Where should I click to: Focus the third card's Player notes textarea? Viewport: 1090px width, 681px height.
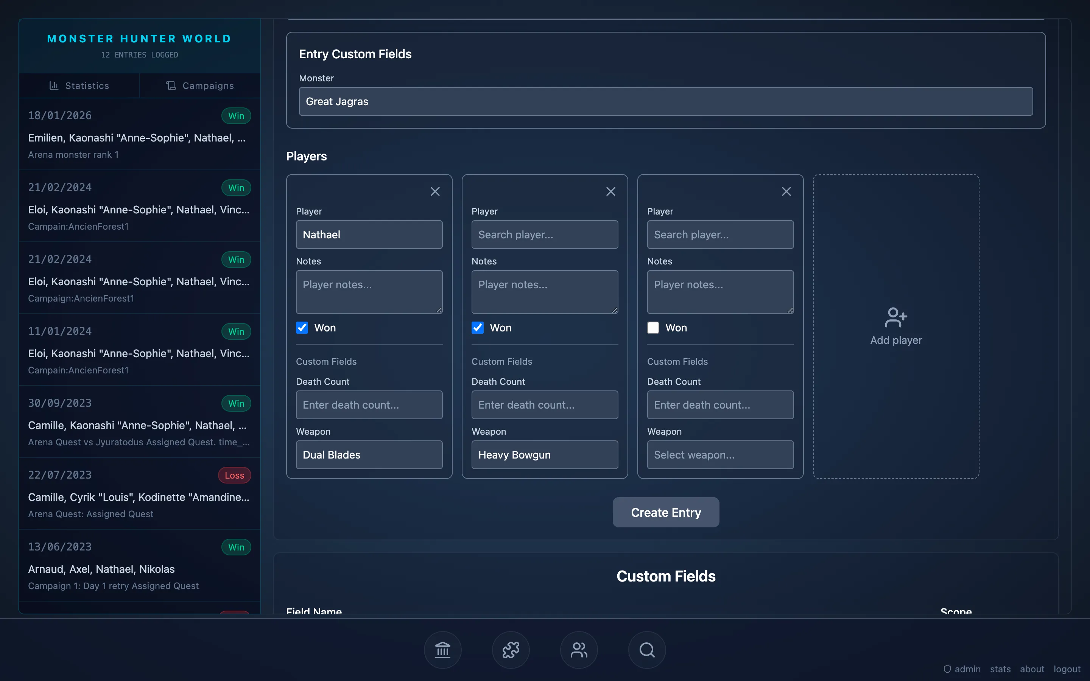(x=721, y=292)
